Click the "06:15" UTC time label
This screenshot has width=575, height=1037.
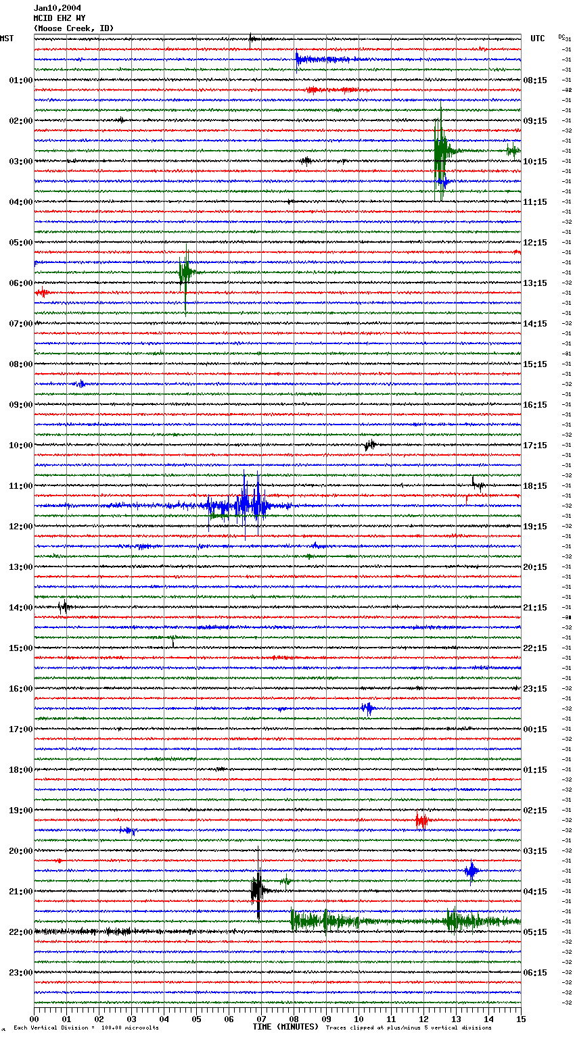535,973
